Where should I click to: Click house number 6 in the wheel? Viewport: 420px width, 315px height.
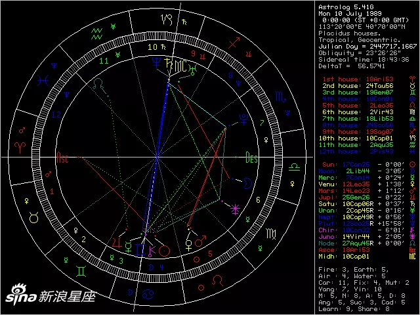click(x=258, y=199)
